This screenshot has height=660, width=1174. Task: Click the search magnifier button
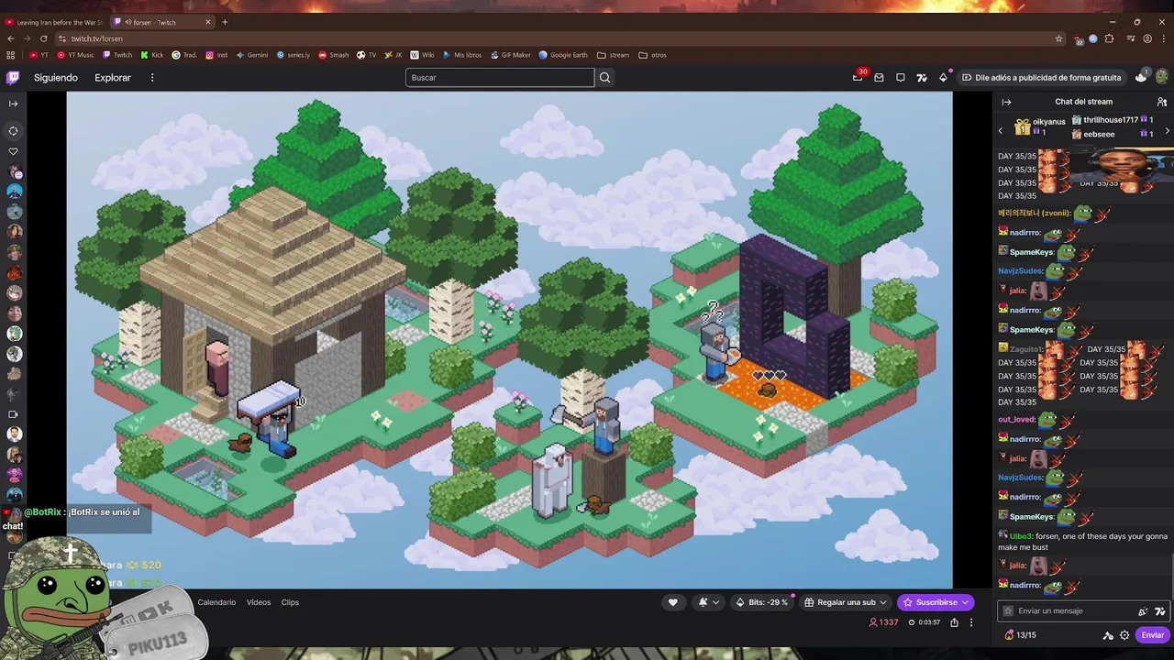(x=605, y=78)
